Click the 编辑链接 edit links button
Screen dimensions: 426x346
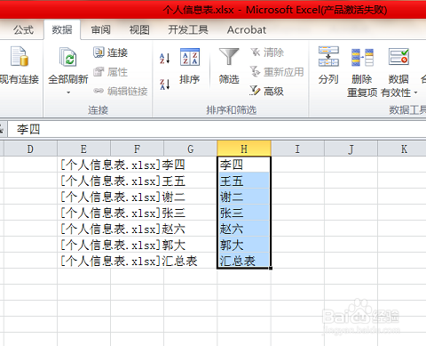[121, 91]
